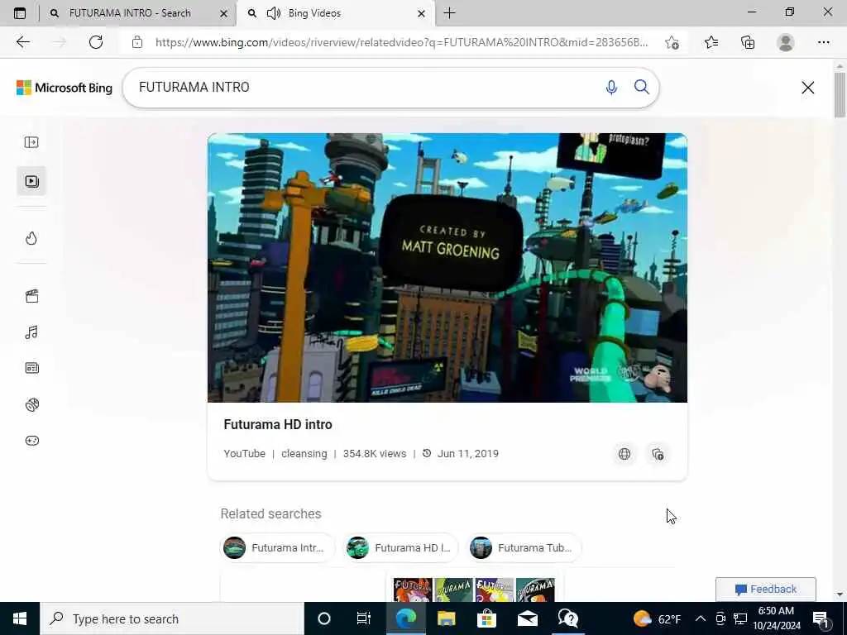Open the cleansing channel link
The width and height of the screenshot is (847, 635).
tap(304, 454)
